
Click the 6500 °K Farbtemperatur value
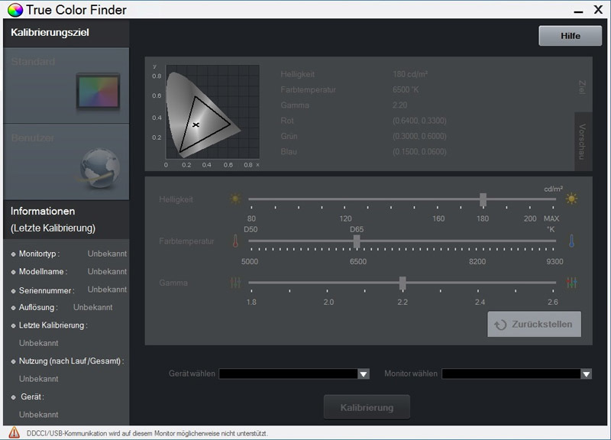pos(406,89)
